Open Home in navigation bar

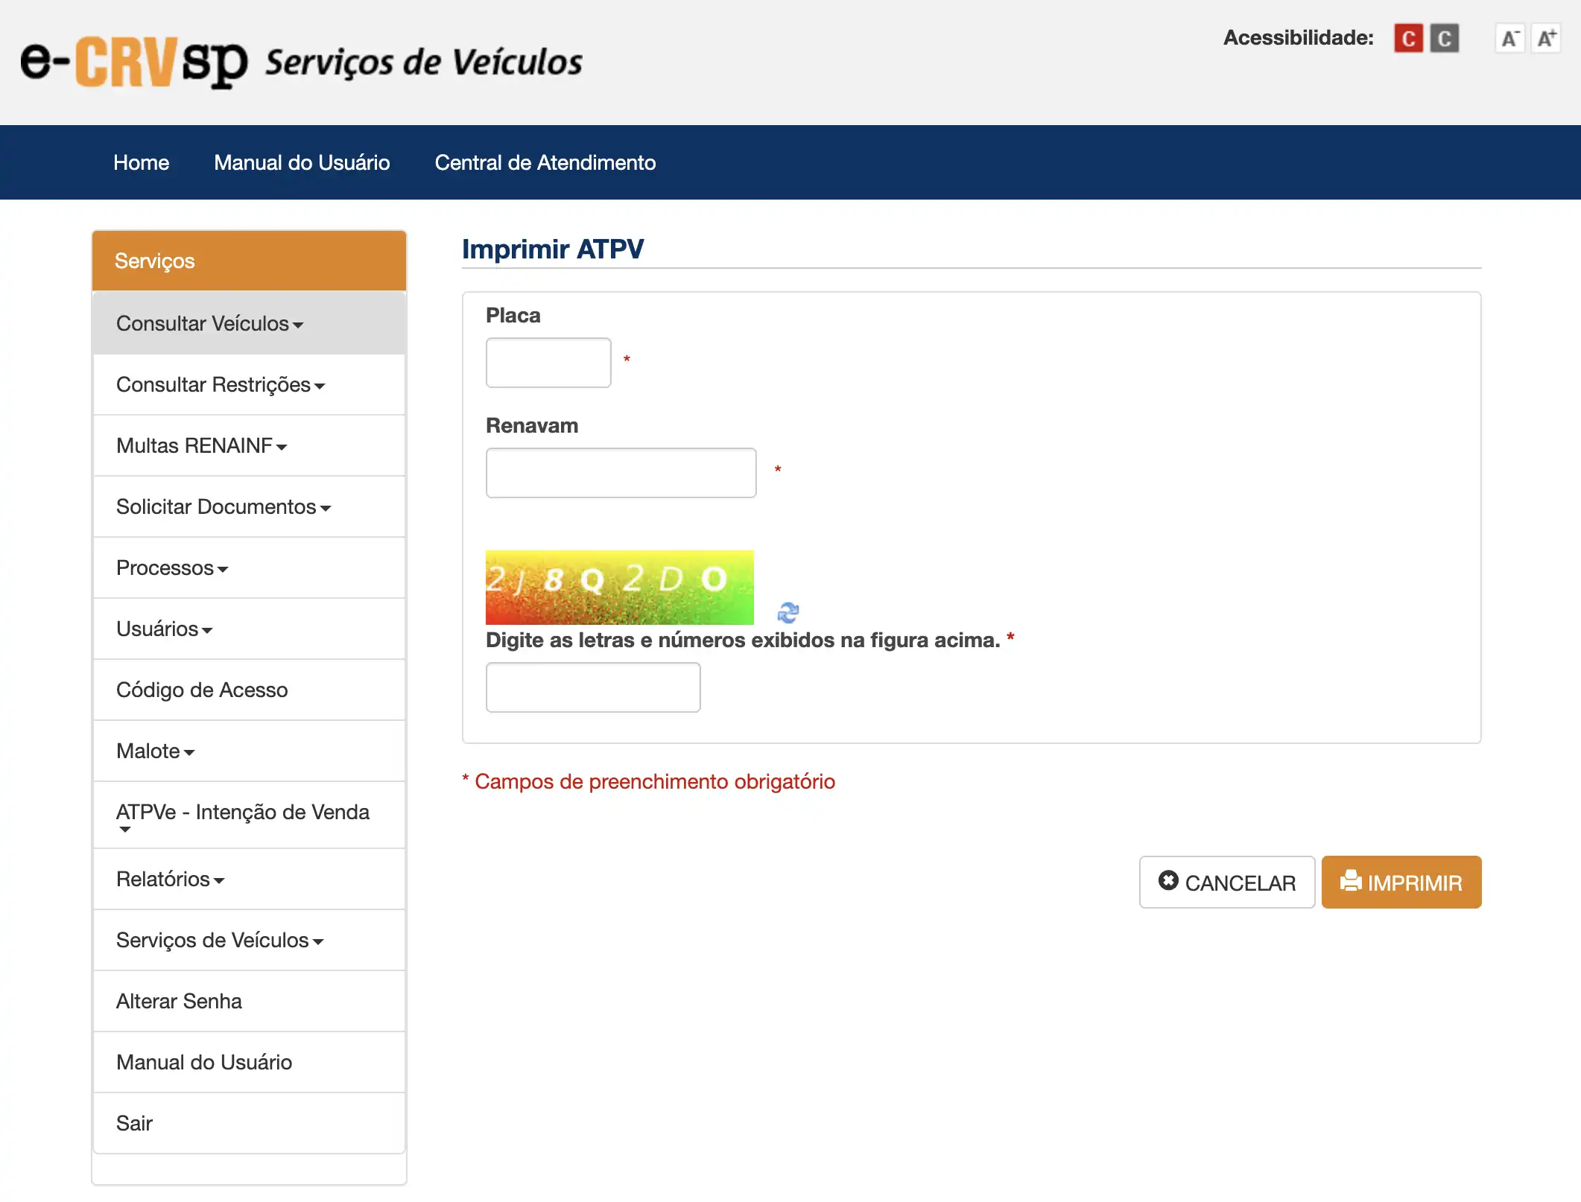point(141,162)
